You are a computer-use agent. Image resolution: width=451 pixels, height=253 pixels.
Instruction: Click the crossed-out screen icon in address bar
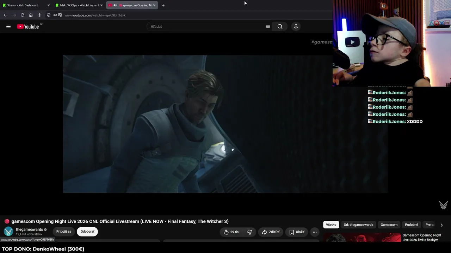pos(60,15)
